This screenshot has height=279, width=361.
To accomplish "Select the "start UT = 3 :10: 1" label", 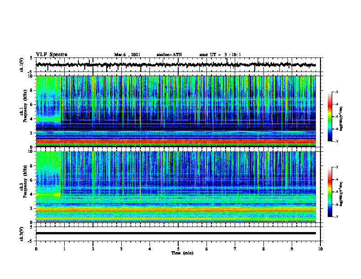I will coord(220,55).
